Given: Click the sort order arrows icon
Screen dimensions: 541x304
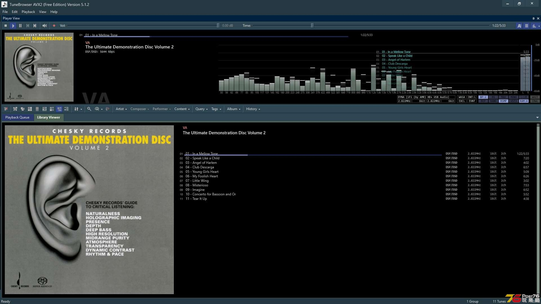Looking at the screenshot, I should (76, 109).
